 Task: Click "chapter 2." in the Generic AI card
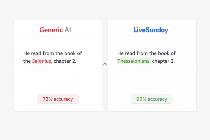65,61
